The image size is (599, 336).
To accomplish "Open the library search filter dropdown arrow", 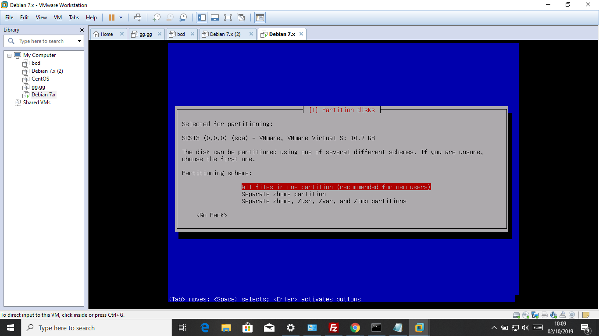I will (x=79, y=41).
